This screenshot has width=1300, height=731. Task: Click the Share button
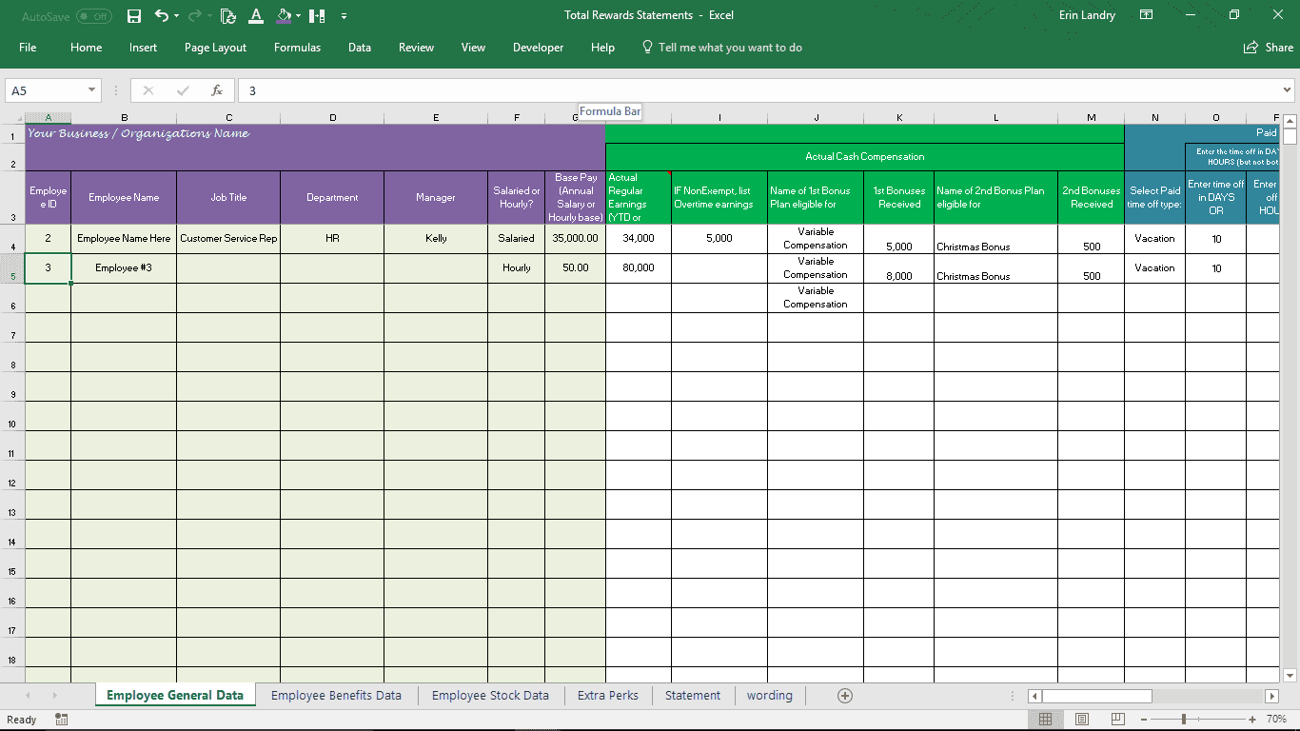1269,48
